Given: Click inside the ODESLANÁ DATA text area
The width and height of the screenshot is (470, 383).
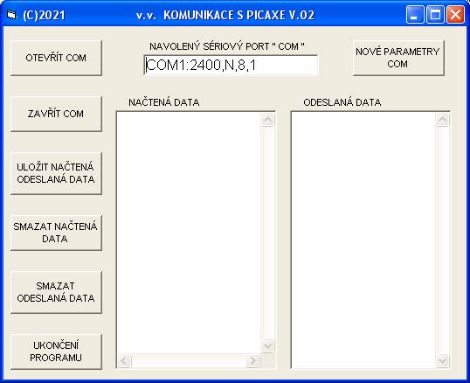Looking at the screenshot, I should 363,240.
